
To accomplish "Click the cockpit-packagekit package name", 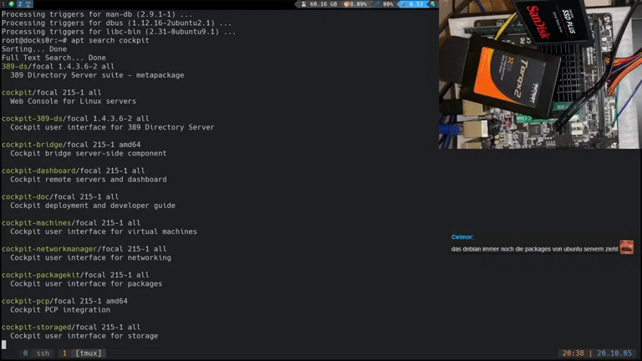I will pos(40,275).
